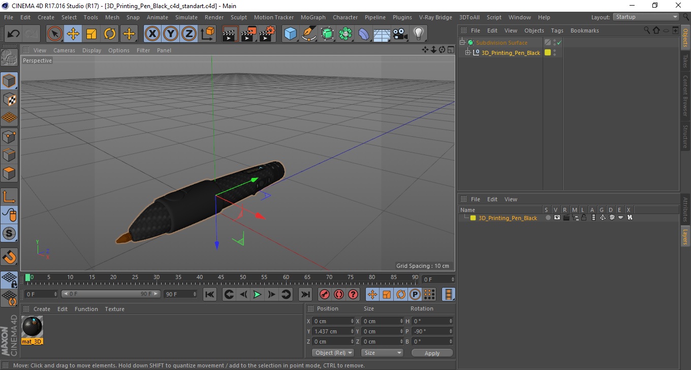
Task: Toggle X axis lock
Action: pyautogui.click(x=152, y=34)
